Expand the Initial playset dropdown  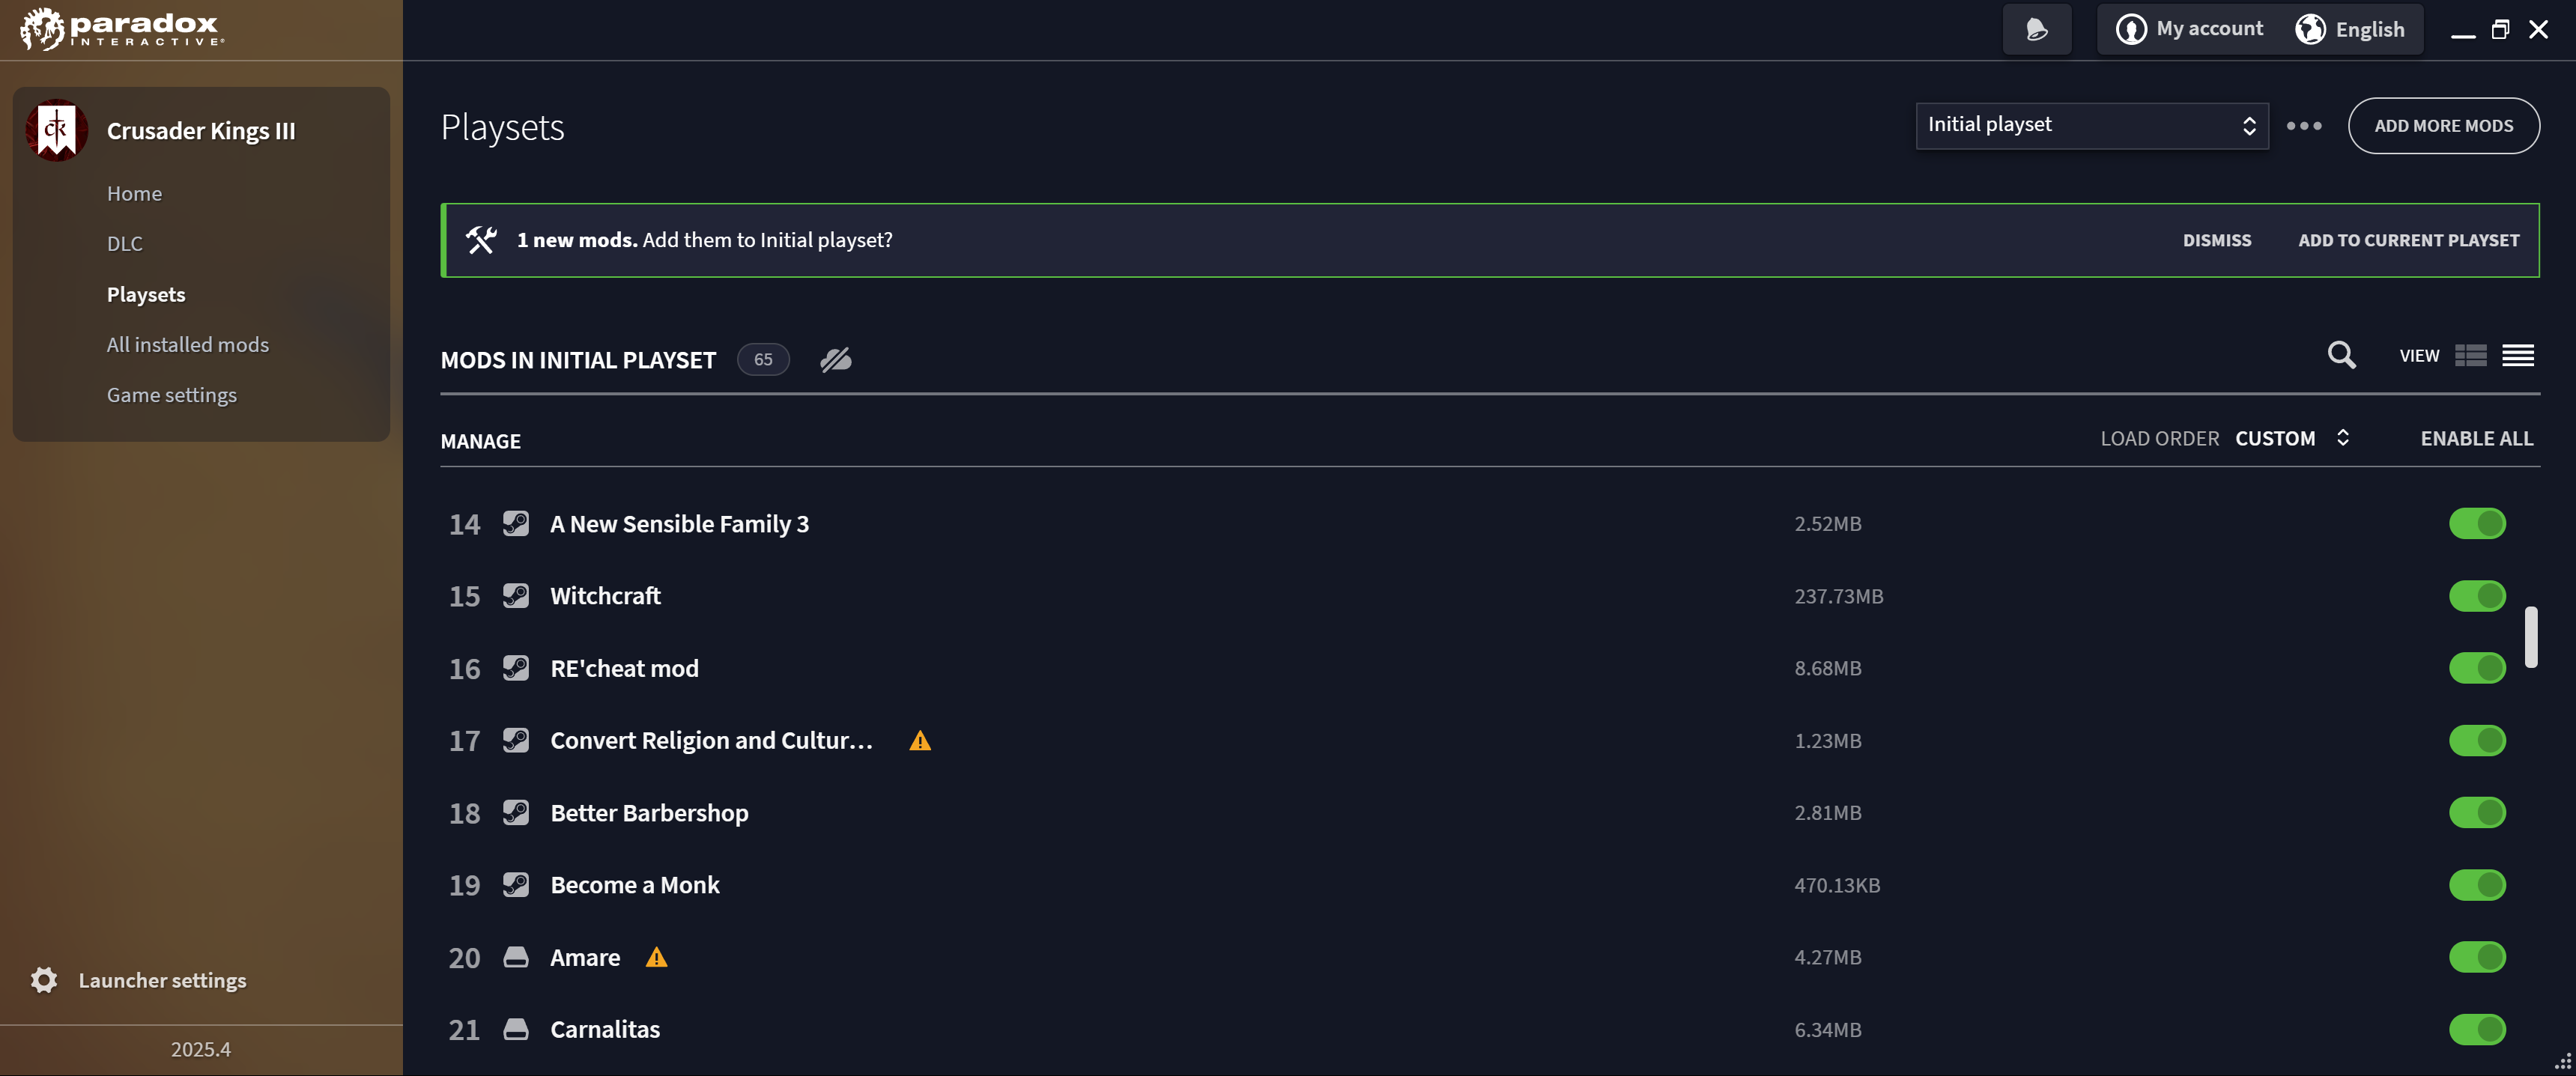pyautogui.click(x=2091, y=125)
